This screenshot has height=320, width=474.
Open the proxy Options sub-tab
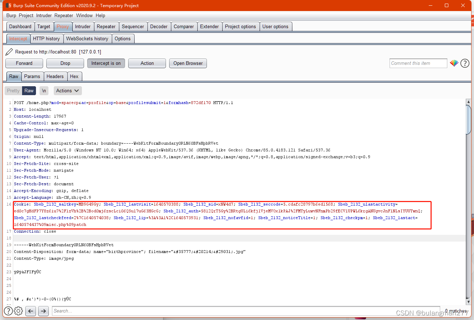pos(123,38)
